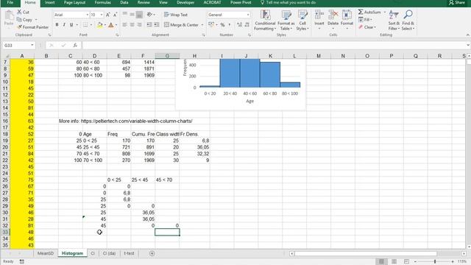Toggle Bottom Align for cell text
Screen dimensions: 471x265
(139, 15)
